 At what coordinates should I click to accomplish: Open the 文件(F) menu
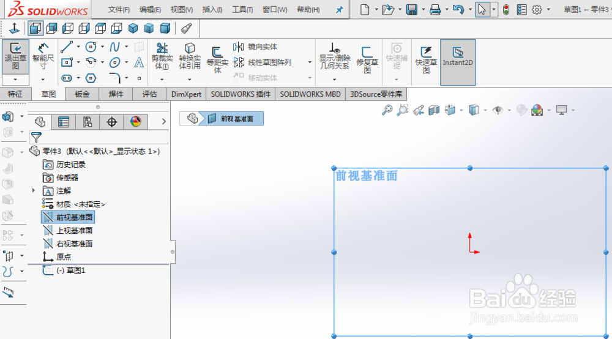[119, 9]
